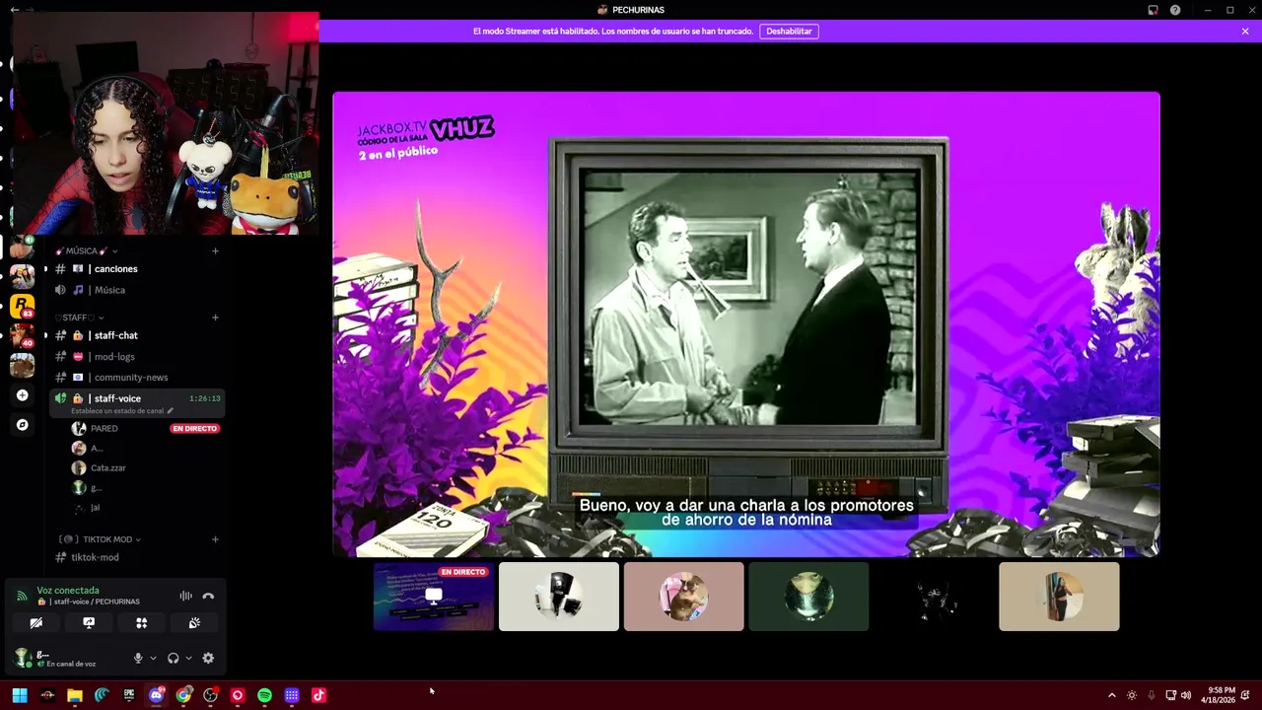Select the live stream thumbnail tile
Screen dimensions: 1262x710
pyautogui.click(x=434, y=597)
